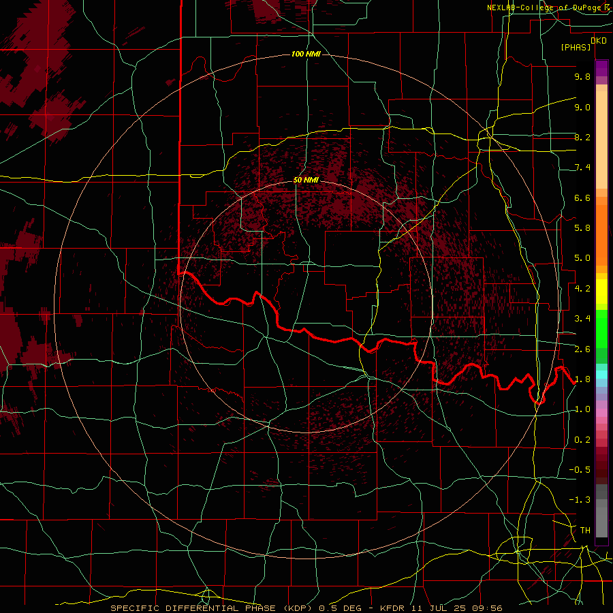This screenshot has height=613, width=613.
Task: Click the 1.8 legend value
Action: (582, 379)
